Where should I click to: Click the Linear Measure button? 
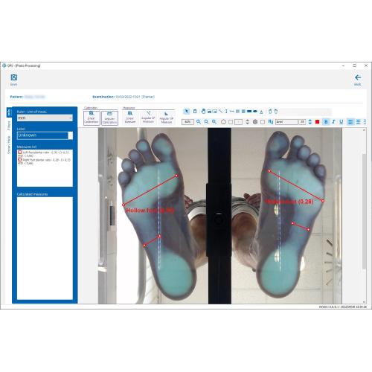(130, 118)
